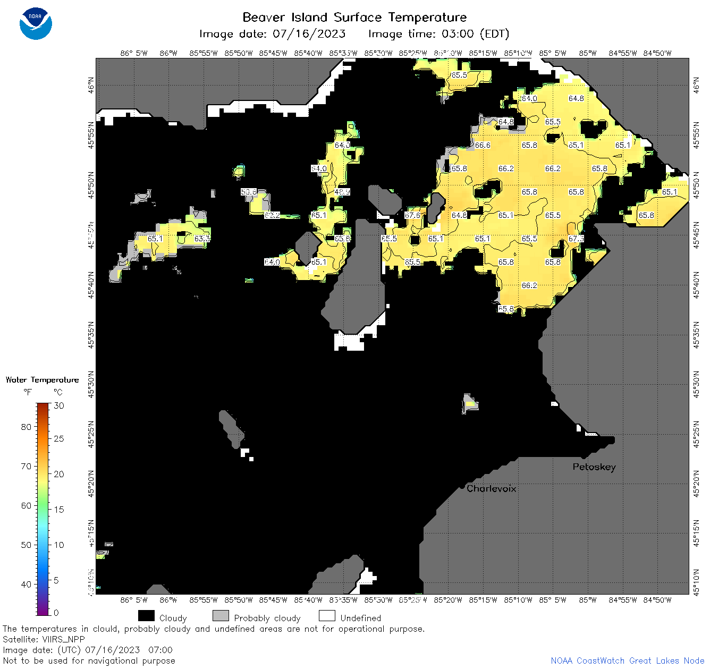Click the 30 Celsius tick on legend
Image resolution: width=710 pixels, height=669 pixels.
[x=59, y=405]
